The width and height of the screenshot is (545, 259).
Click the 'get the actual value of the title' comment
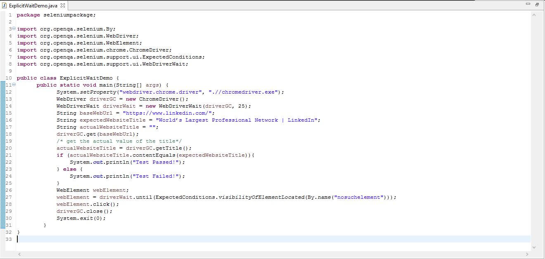[x=119, y=141]
